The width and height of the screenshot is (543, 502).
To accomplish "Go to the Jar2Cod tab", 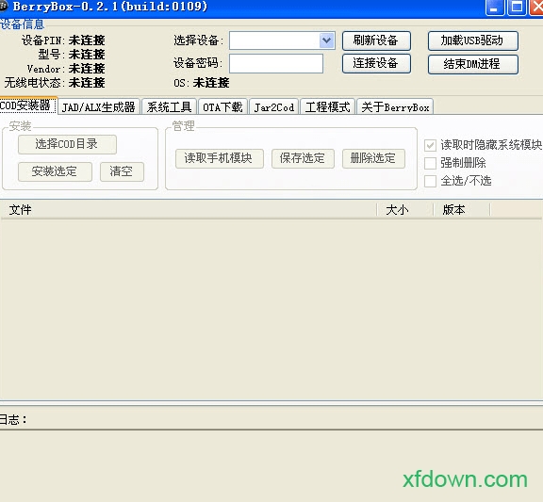I will tap(274, 107).
